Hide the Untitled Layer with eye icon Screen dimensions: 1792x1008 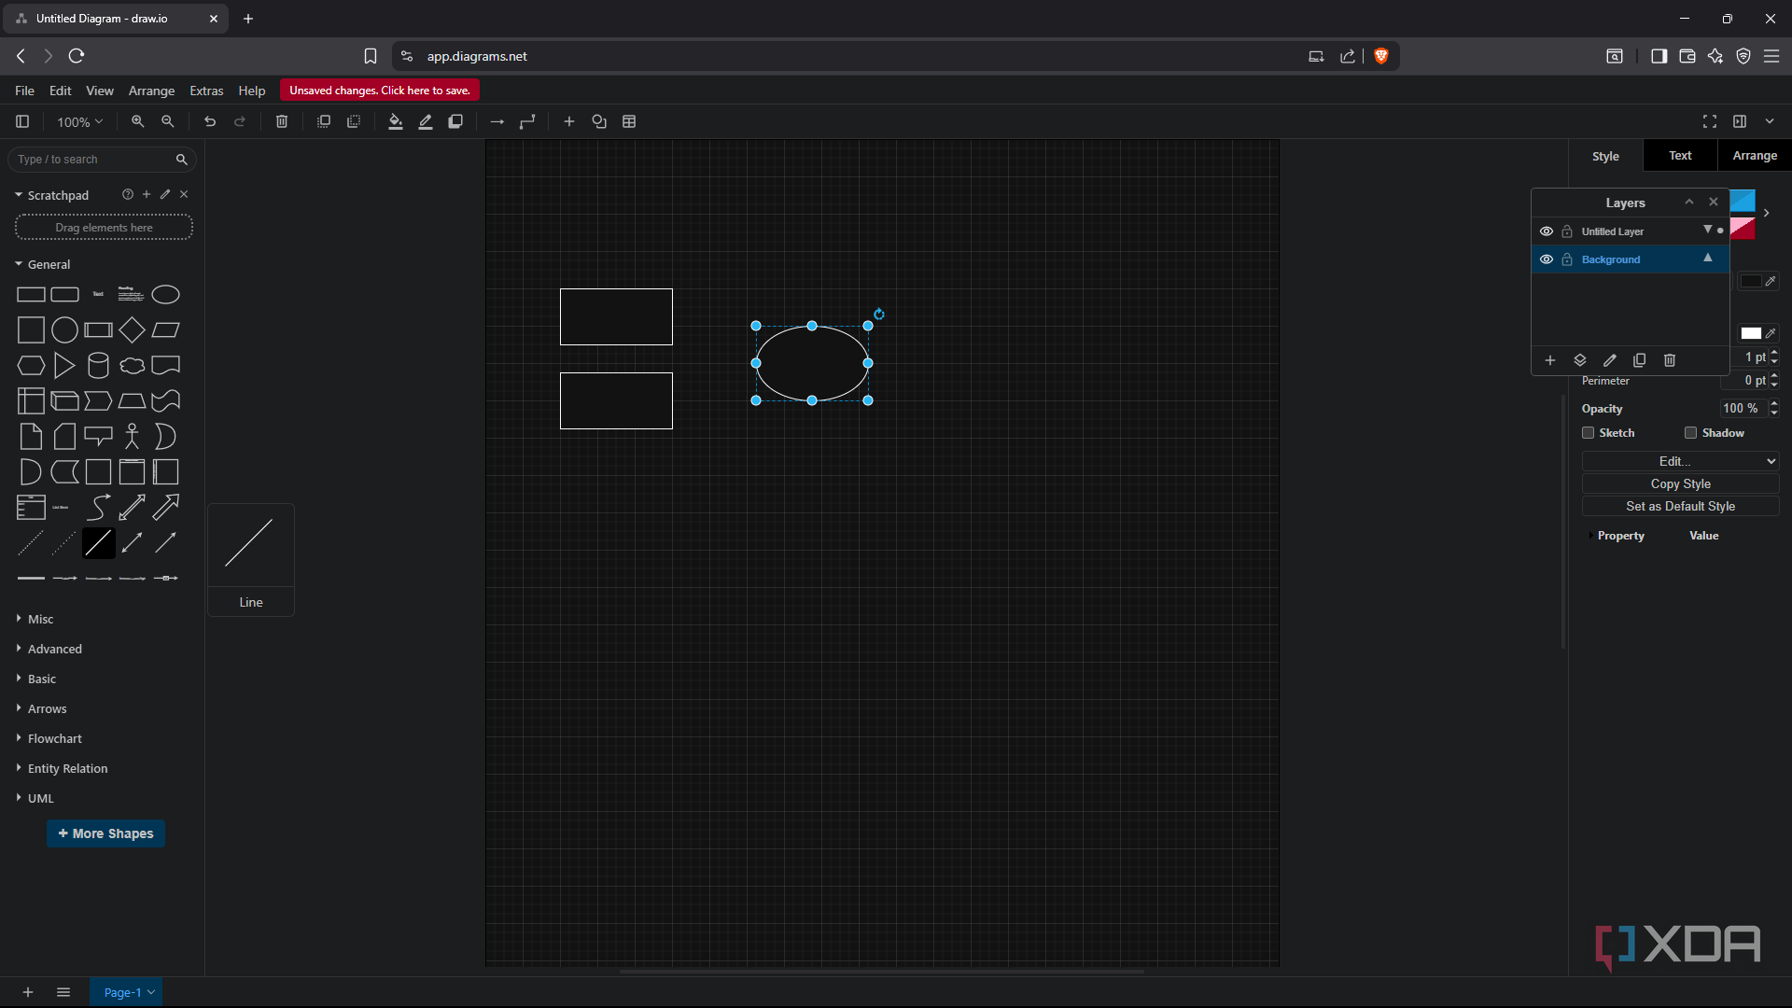point(1547,231)
